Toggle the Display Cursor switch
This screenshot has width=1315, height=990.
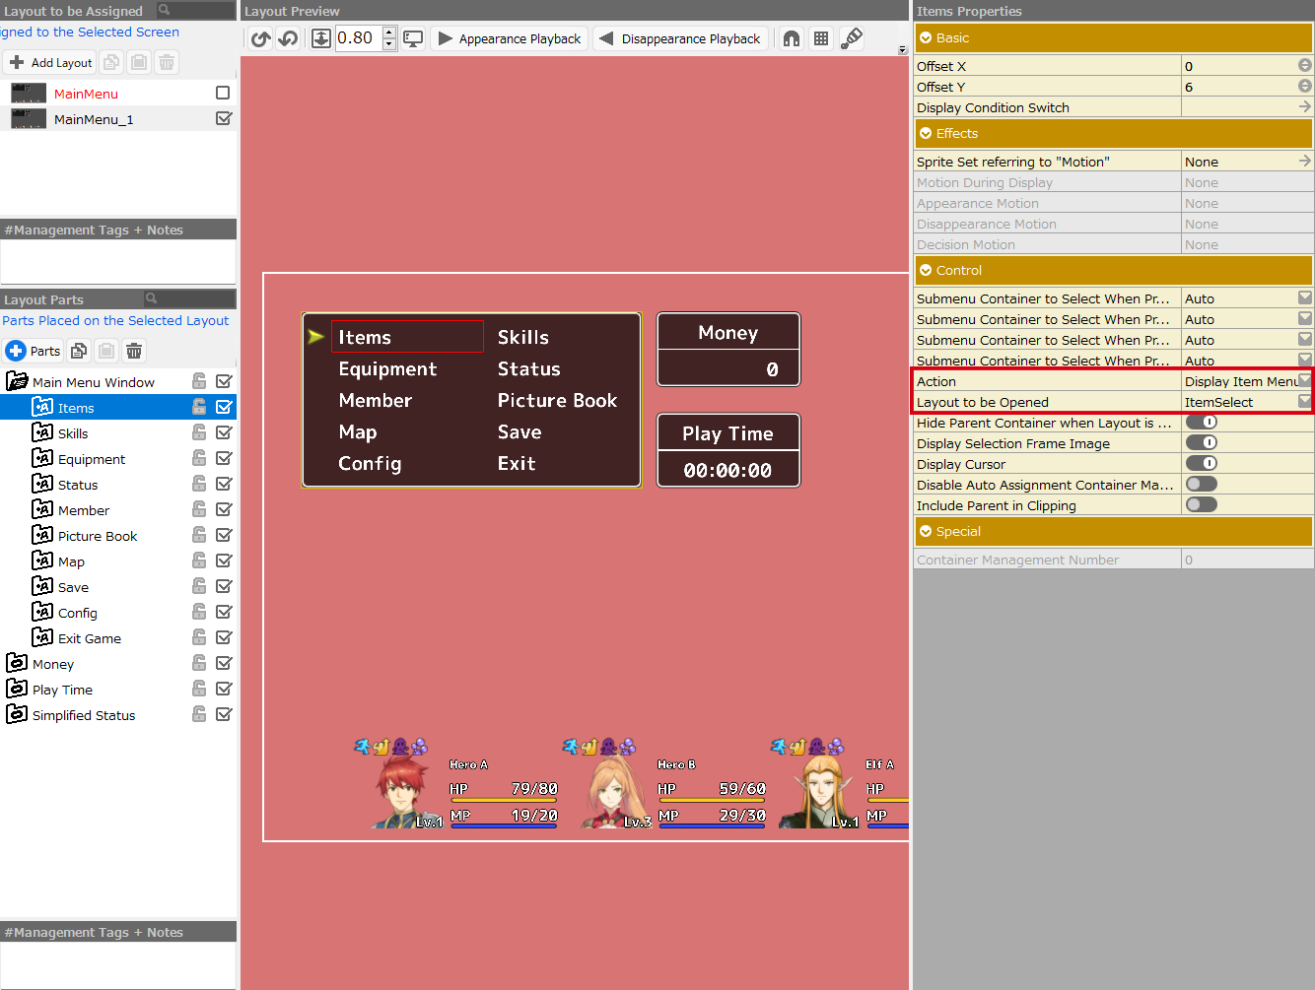click(x=1201, y=464)
